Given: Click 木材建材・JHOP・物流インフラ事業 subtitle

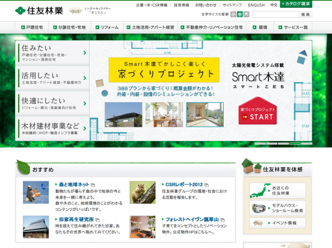Looking at the screenshot, I should 49,133.
